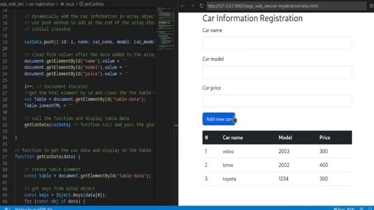The image size is (374, 210).
Task: Place cursor on function getCarData(data) line 37
Action: click(47, 157)
